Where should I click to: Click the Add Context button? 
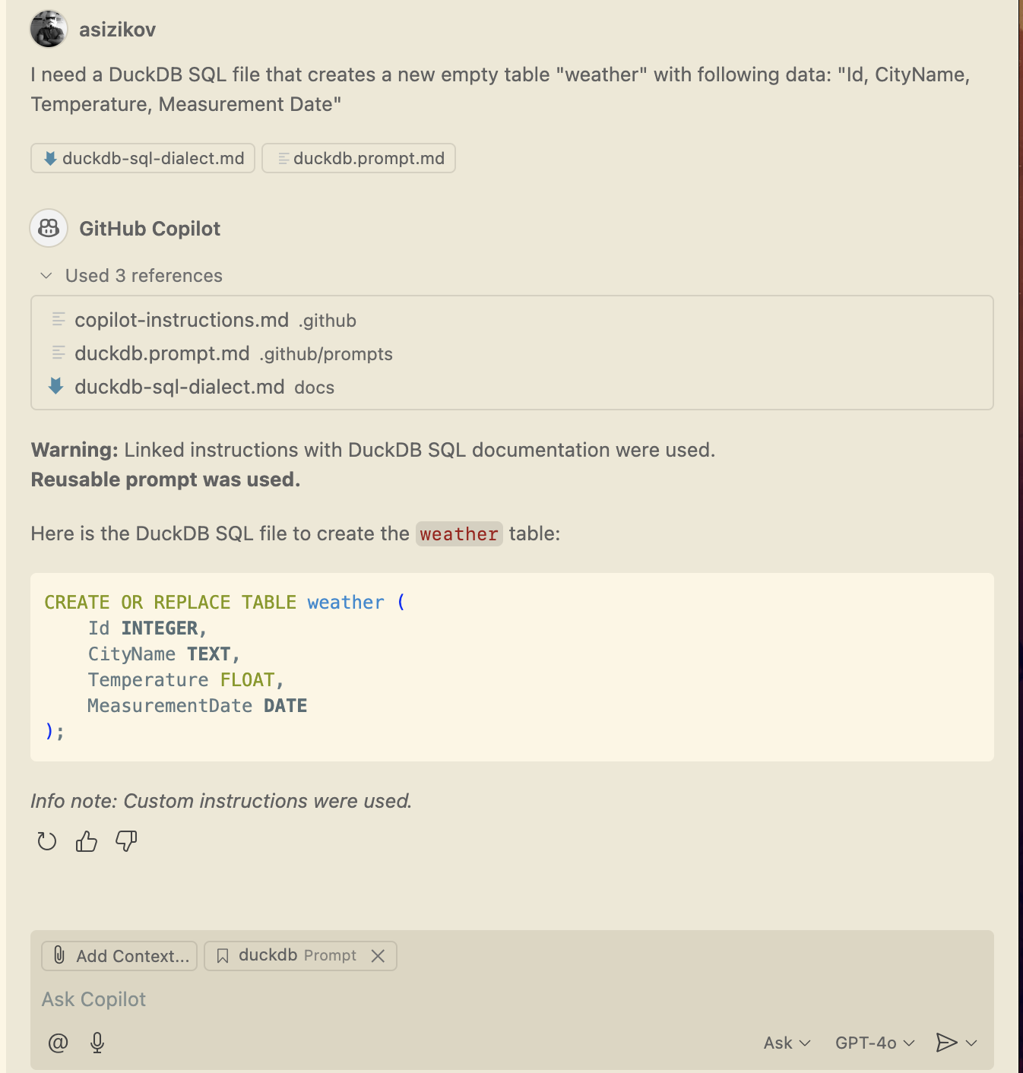pyautogui.click(x=119, y=955)
